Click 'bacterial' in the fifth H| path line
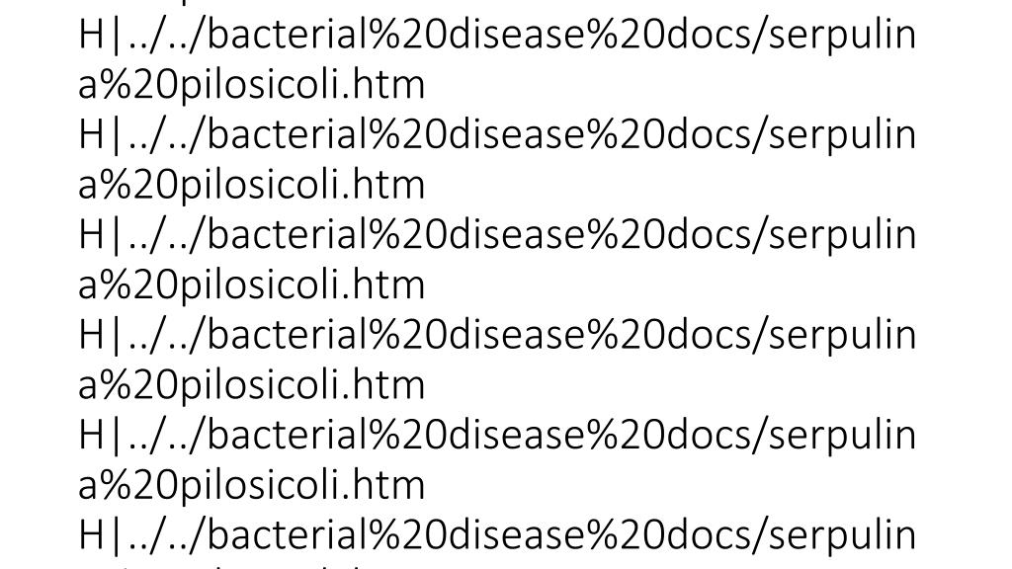The height and width of the screenshot is (569, 1012). pyautogui.click(x=288, y=436)
